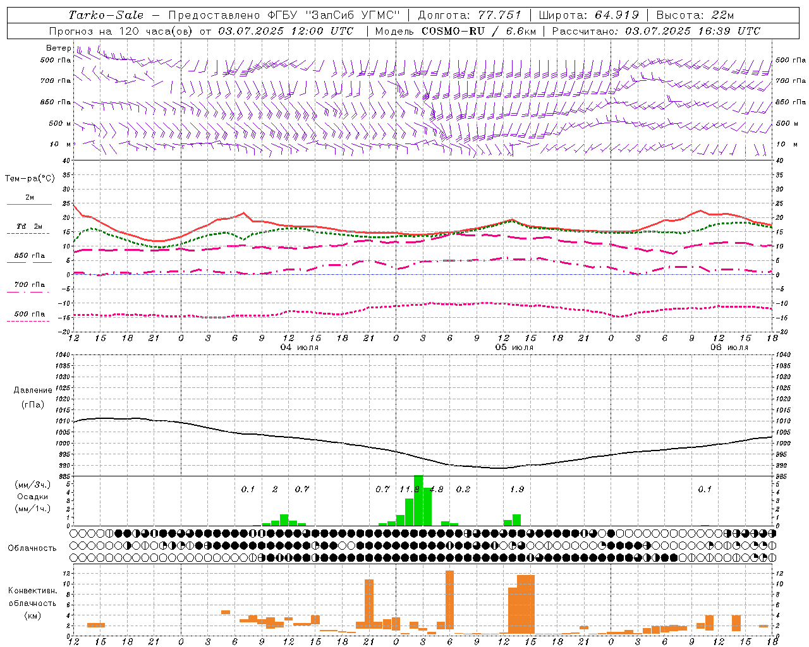This screenshot has width=809, height=647.
Task: Click the '1.9' precipitation total value
Action: pyautogui.click(x=517, y=489)
